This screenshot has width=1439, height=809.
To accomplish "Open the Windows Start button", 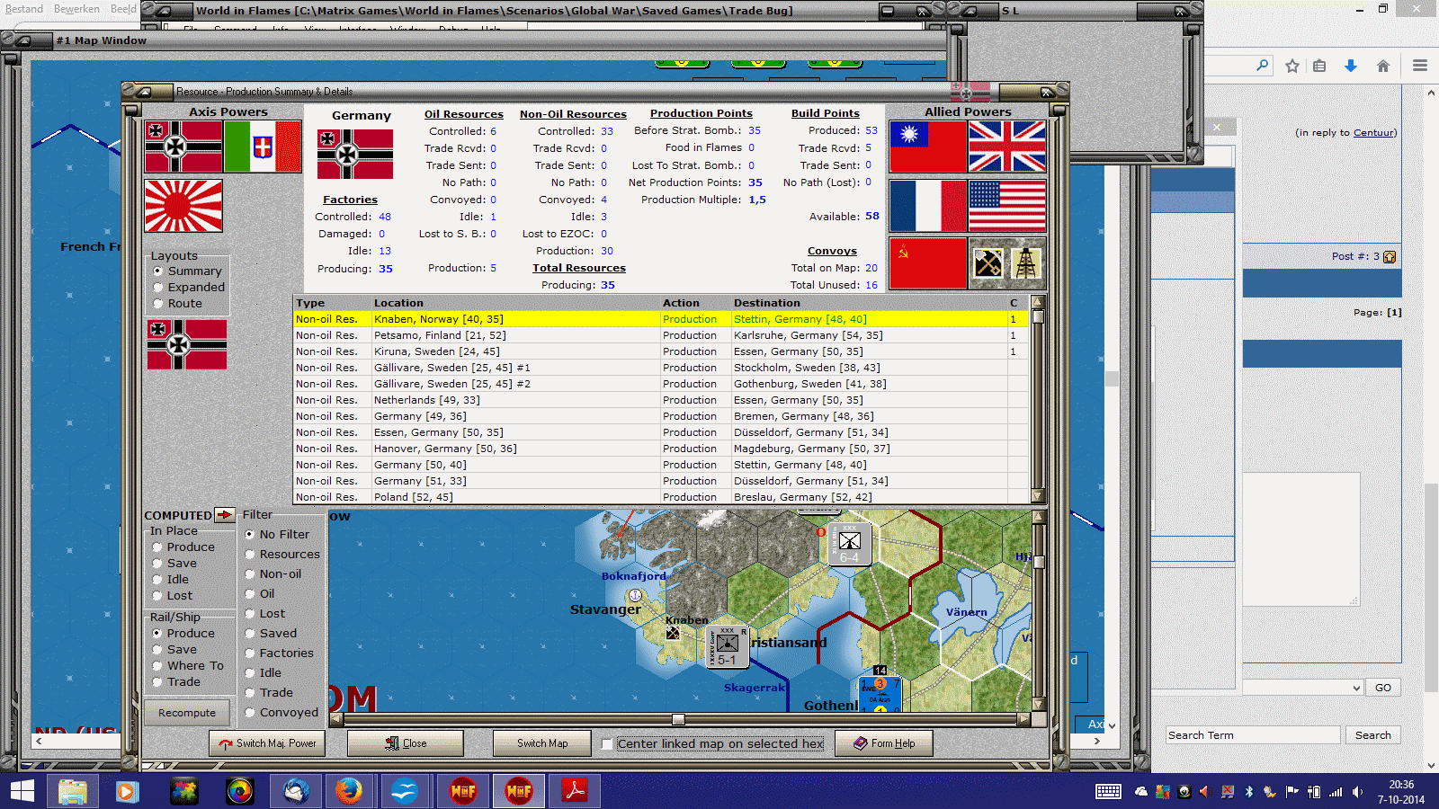I will (x=22, y=791).
